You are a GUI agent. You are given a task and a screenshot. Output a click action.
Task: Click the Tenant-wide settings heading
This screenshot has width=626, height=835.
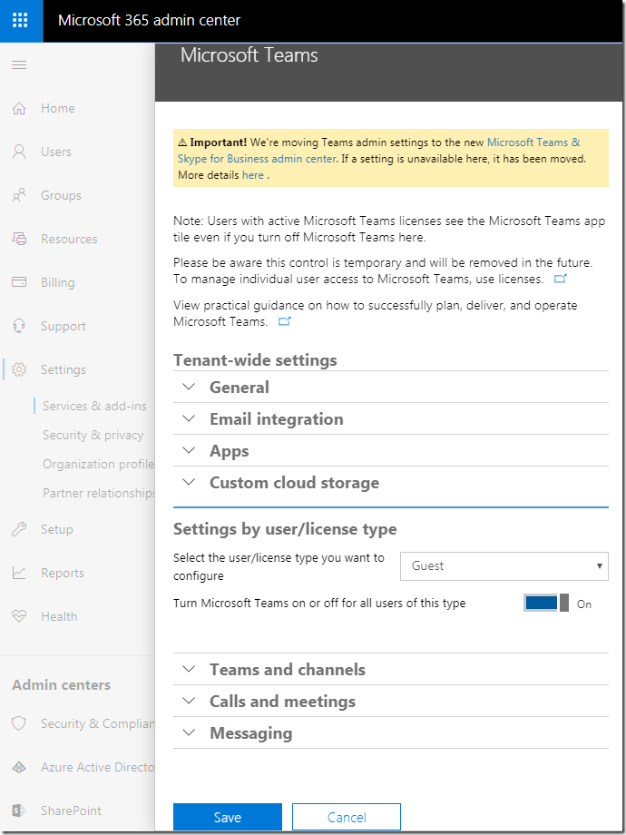[255, 360]
